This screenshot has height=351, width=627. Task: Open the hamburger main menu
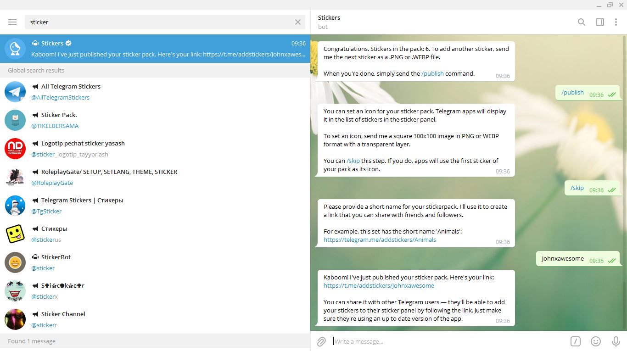(x=12, y=22)
